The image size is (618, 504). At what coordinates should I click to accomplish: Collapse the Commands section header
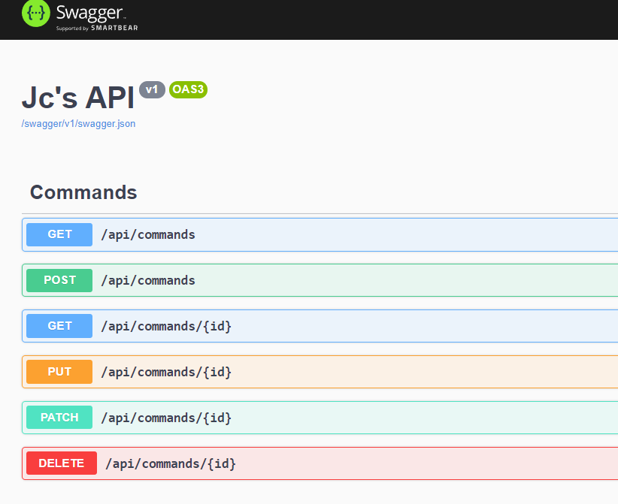click(x=83, y=192)
